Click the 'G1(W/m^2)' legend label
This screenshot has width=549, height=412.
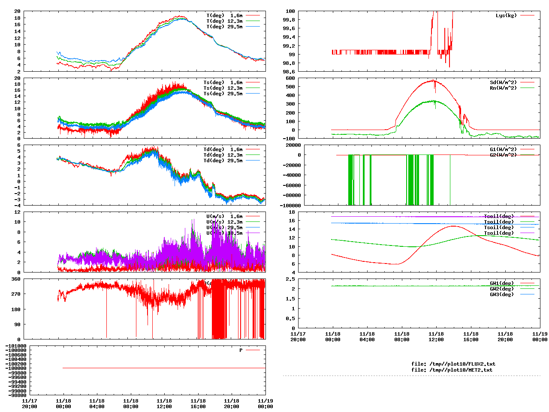coord(504,149)
